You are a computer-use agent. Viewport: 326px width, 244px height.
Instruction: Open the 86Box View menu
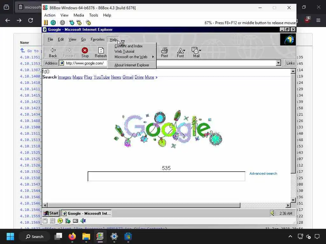[64, 15]
